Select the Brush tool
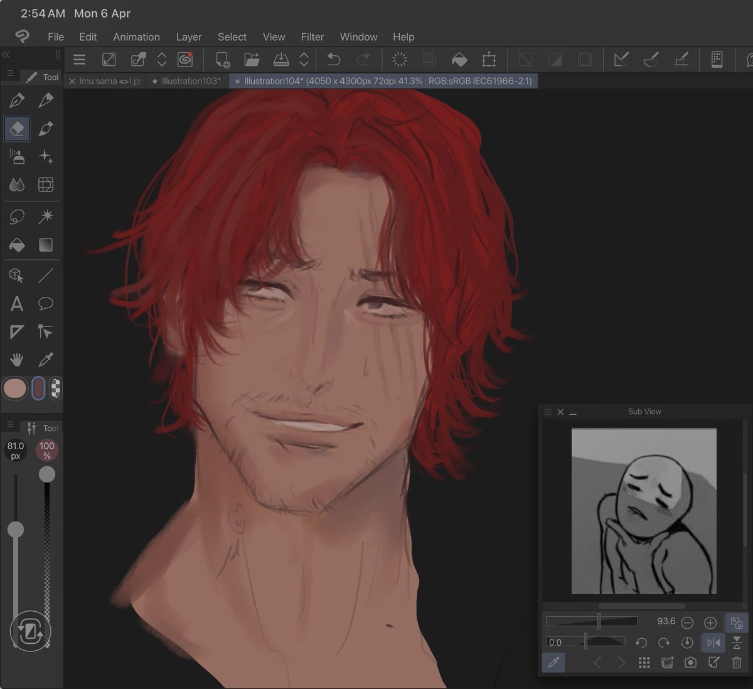This screenshot has width=753, height=689. pyautogui.click(x=46, y=129)
